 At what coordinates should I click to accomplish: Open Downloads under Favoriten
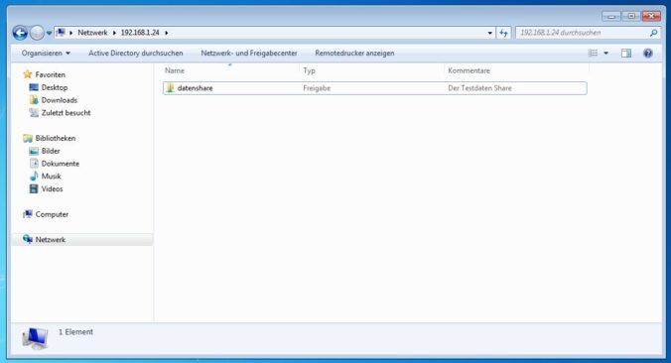point(59,100)
